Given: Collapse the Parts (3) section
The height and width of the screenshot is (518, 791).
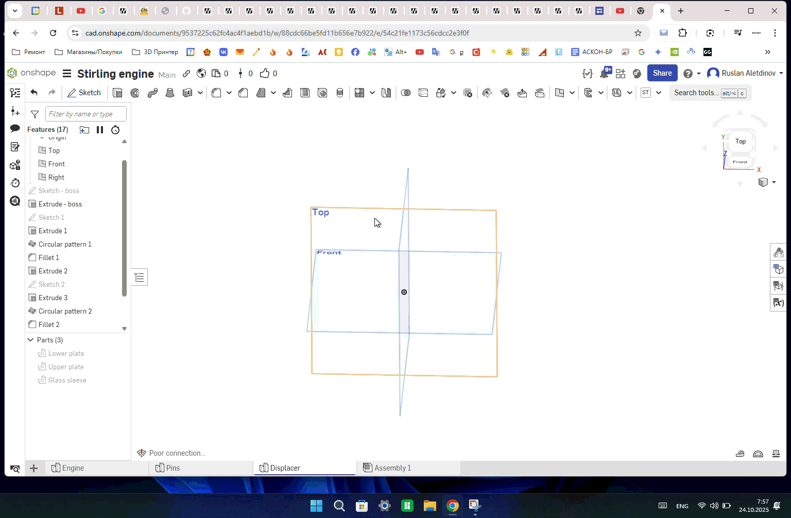Looking at the screenshot, I should click(31, 340).
